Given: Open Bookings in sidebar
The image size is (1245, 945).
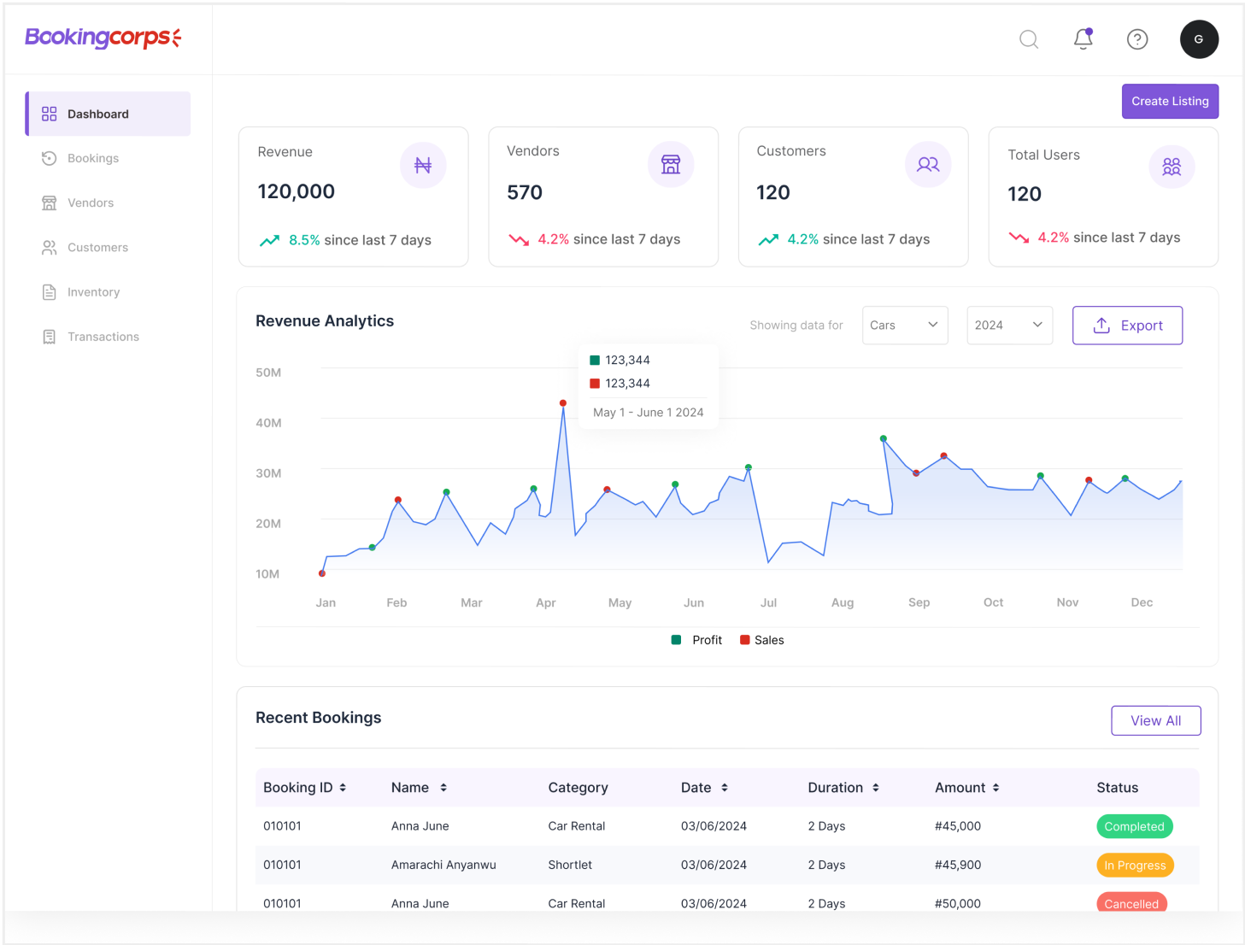Looking at the screenshot, I should pos(93,158).
